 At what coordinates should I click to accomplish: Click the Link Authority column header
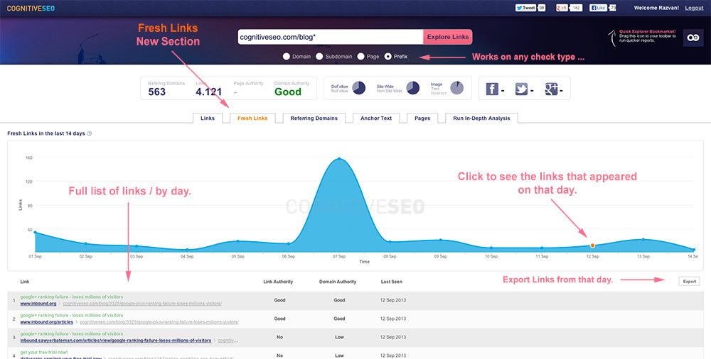point(278,282)
